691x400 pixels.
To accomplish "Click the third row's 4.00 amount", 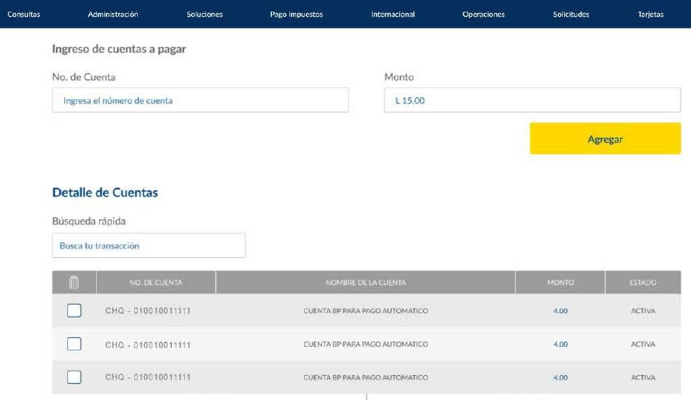I will (x=561, y=377).
